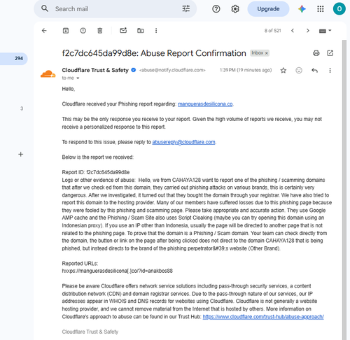The image size is (350, 340).
Task: Open the Cloudflare trust-hub abuse-approach link
Action: (x=263, y=317)
